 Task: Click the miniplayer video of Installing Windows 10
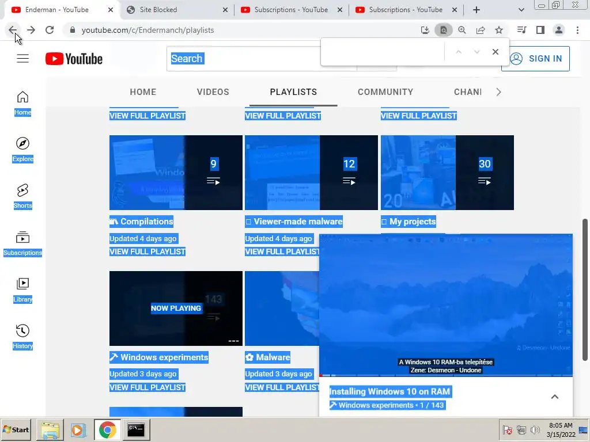pos(446,304)
